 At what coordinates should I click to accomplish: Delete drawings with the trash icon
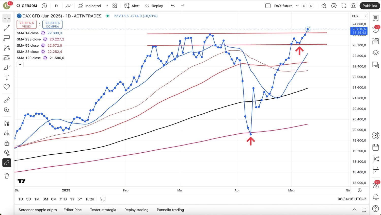pos(7,176)
